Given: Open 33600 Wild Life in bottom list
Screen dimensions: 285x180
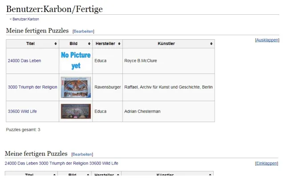Looking at the screenshot, I should [x=104, y=163].
